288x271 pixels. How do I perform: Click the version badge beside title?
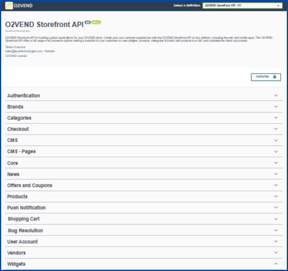pyautogui.click(x=87, y=22)
